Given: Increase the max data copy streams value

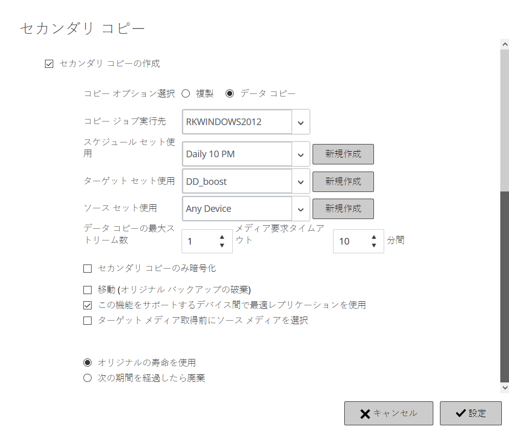Looking at the screenshot, I should click(x=222, y=237).
